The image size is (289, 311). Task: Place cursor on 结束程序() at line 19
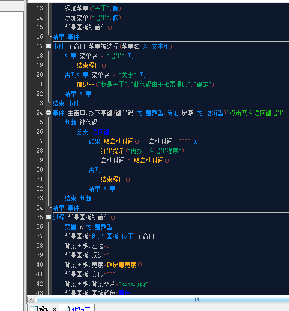tap(91, 65)
